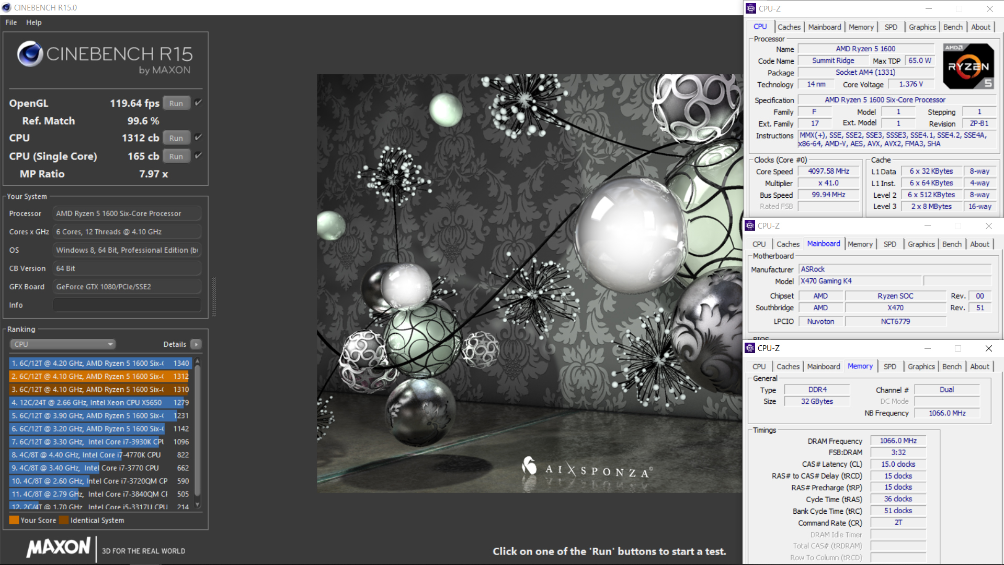Select ranking entry 5 at 3.90 GHz
1004x565 pixels.
coord(99,415)
